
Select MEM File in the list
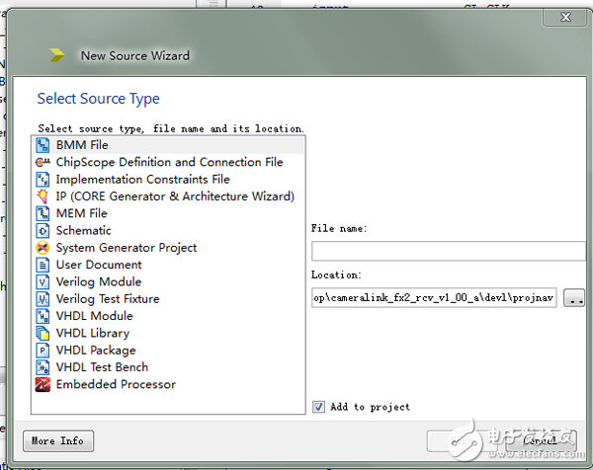coord(81,213)
